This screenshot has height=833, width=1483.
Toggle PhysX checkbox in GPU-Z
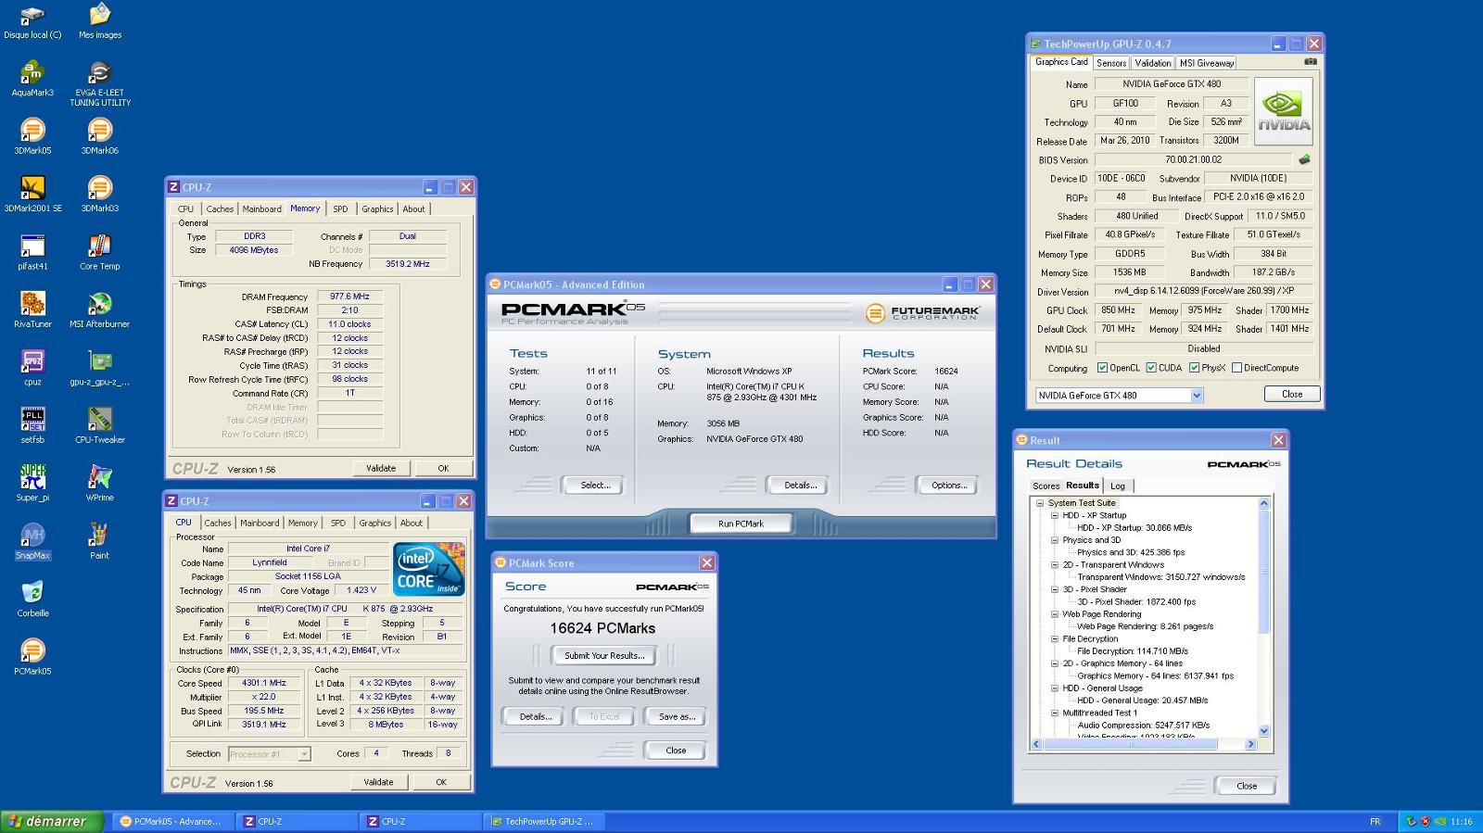(x=1194, y=368)
